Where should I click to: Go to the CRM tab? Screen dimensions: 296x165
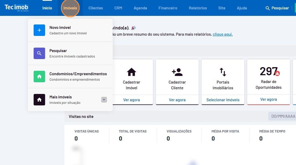(118, 8)
